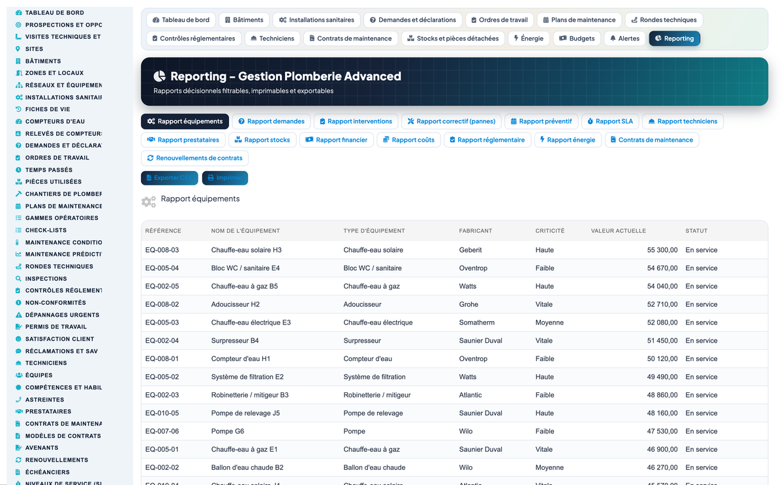Open the Rapport financier report
Screen dimensions: 783x485
[337, 140]
